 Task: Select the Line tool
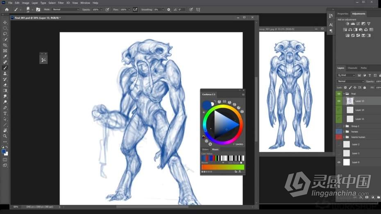pyautogui.click(x=5, y=125)
